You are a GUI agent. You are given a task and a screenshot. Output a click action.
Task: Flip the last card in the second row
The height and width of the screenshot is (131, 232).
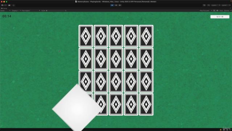(146, 59)
